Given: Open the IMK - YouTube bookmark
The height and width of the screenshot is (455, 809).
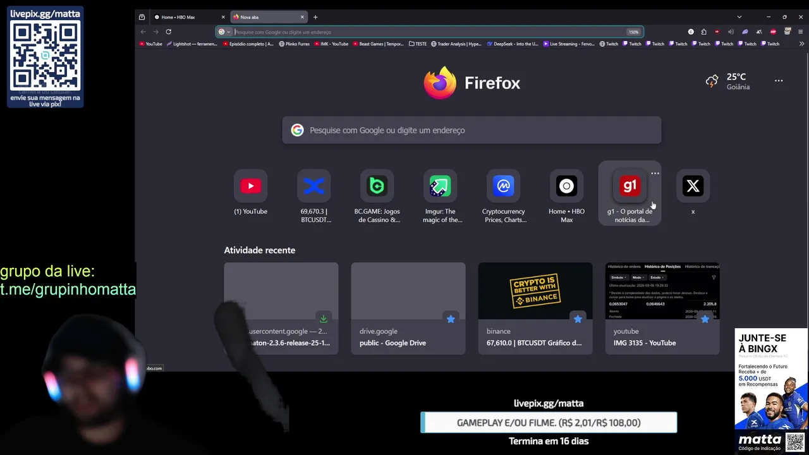Looking at the screenshot, I should (331, 44).
